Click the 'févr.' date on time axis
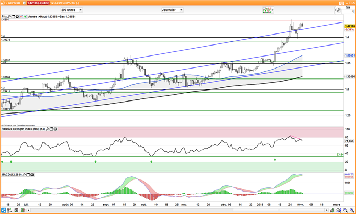Screen dimensions: 356x214 click(x=301, y=205)
